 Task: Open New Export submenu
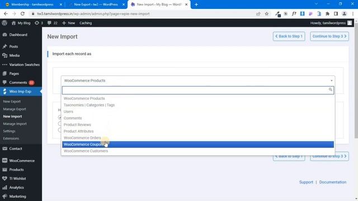tap(12, 102)
